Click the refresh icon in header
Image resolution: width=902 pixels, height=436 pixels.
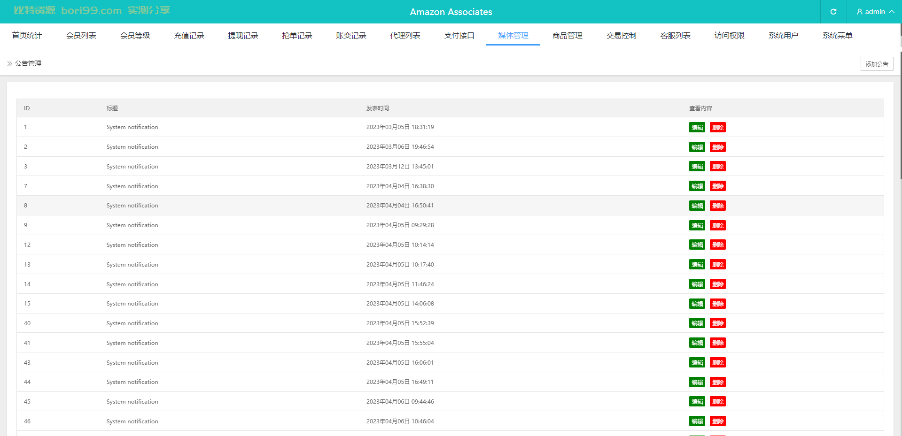click(833, 12)
